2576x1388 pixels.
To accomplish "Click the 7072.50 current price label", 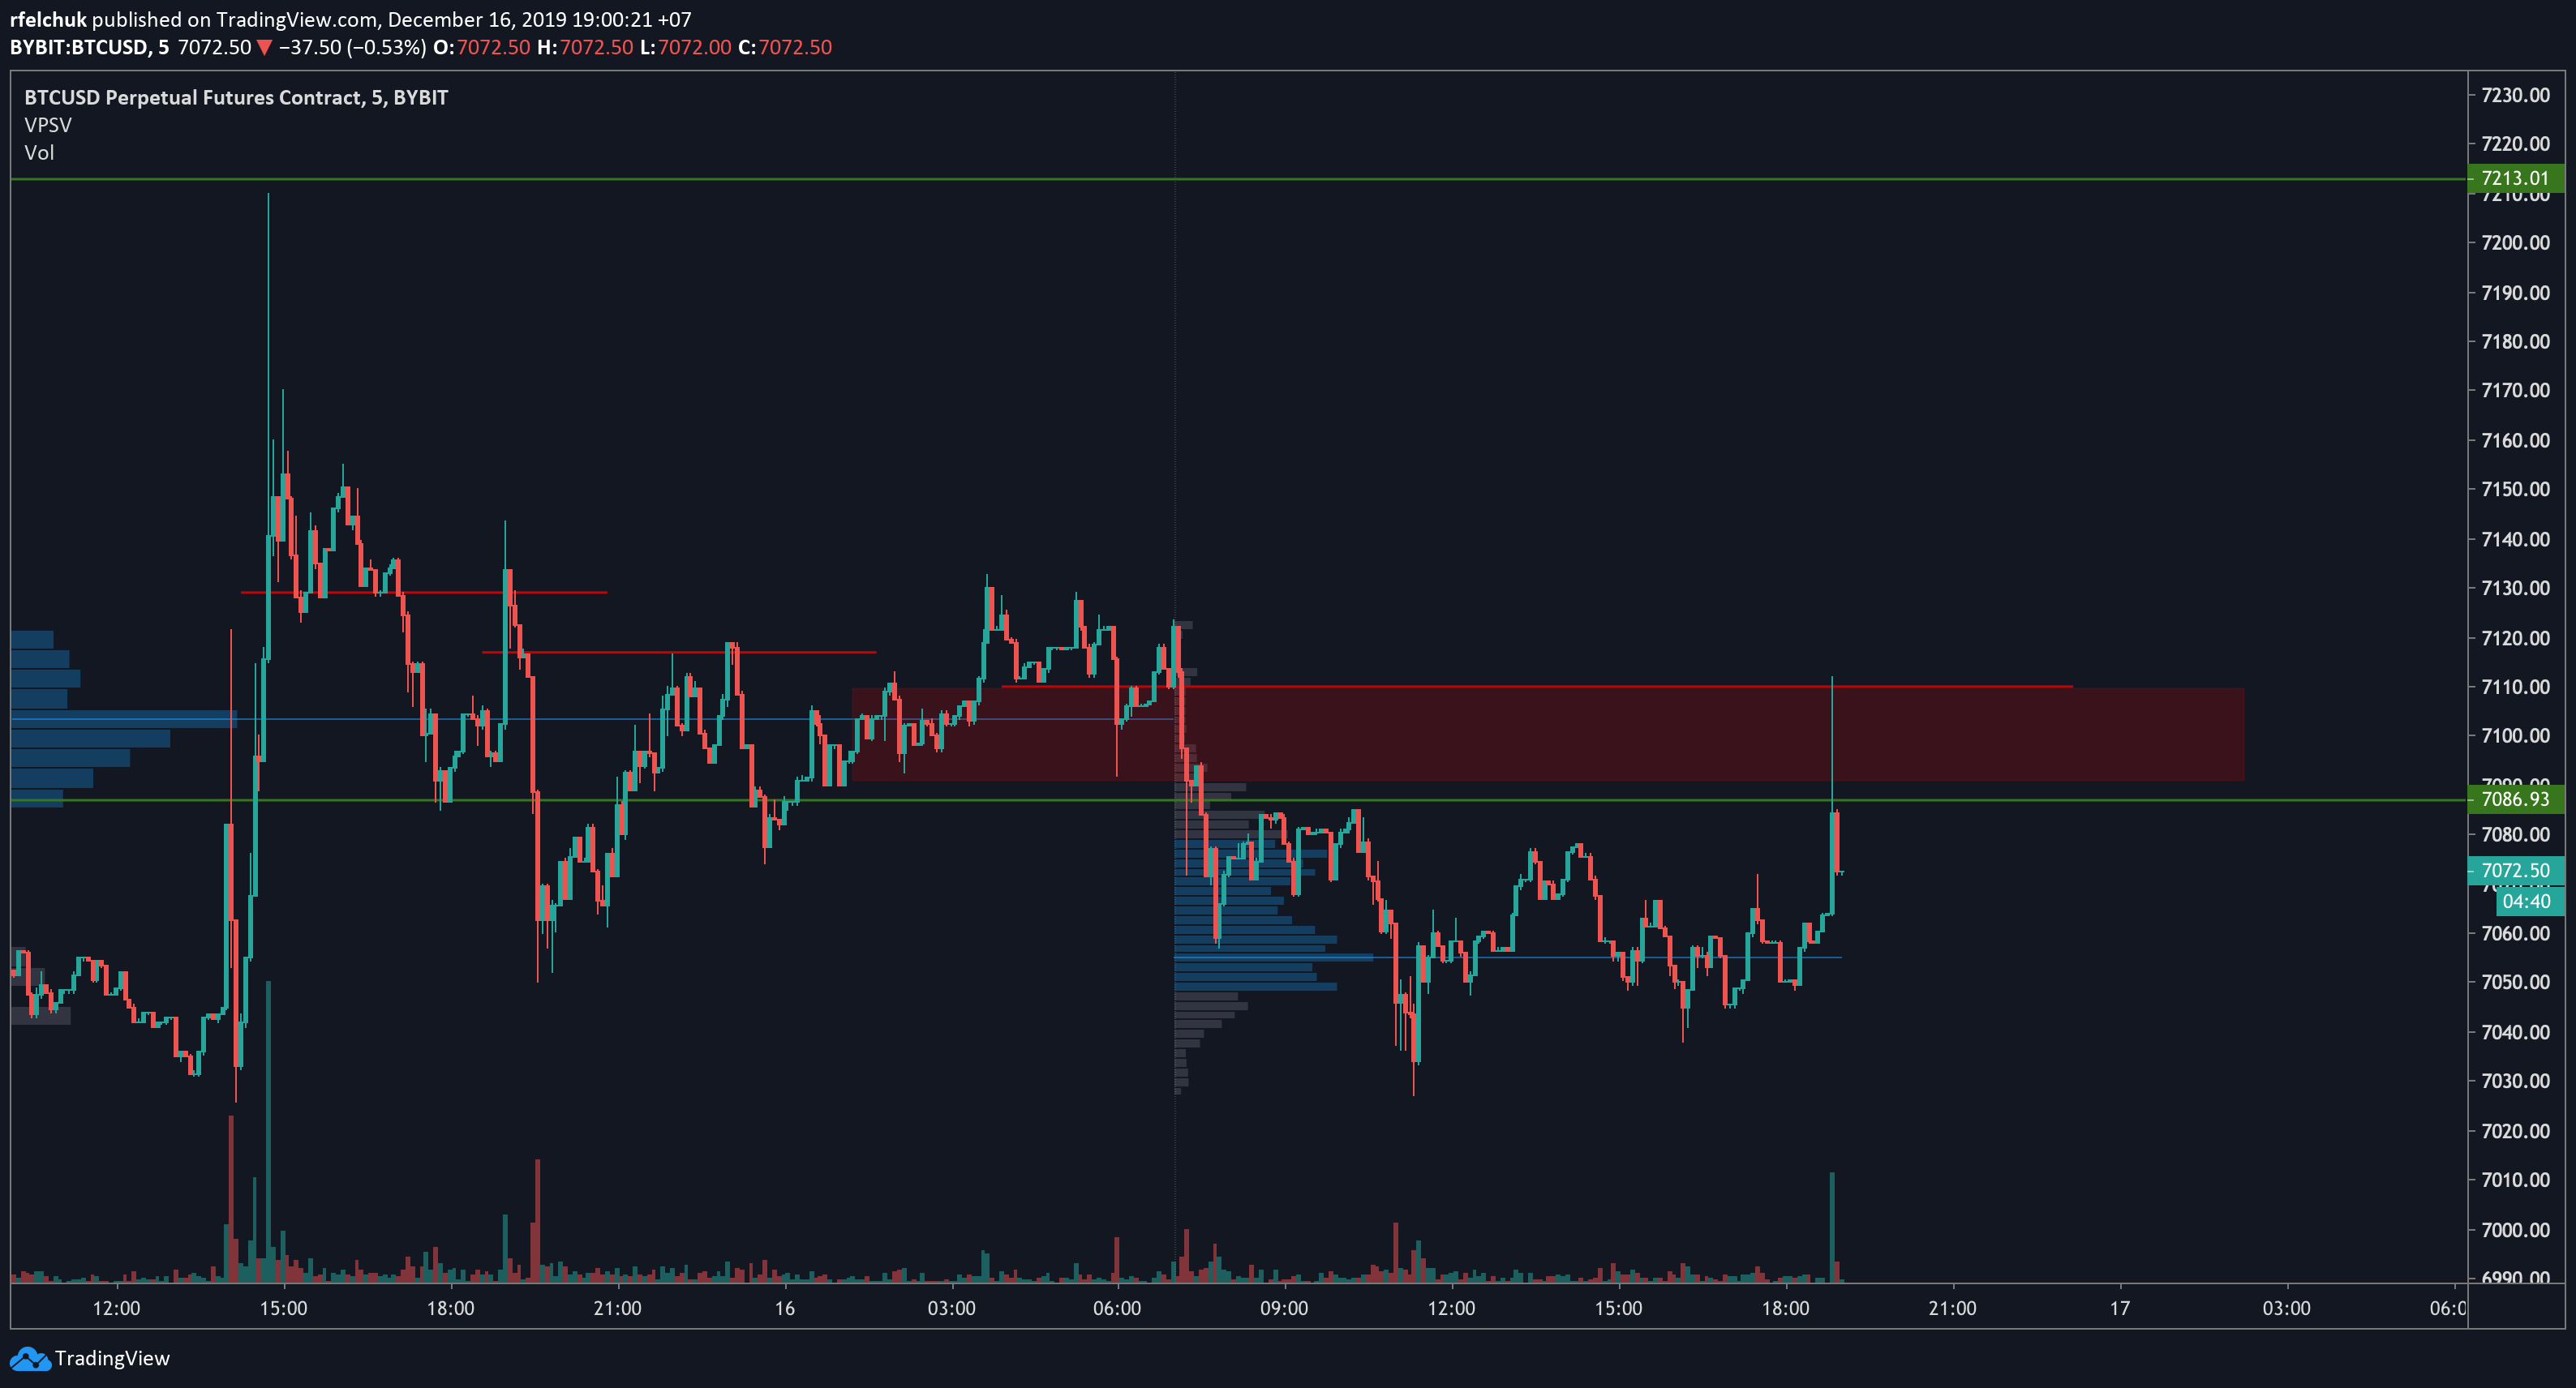I will [2515, 871].
